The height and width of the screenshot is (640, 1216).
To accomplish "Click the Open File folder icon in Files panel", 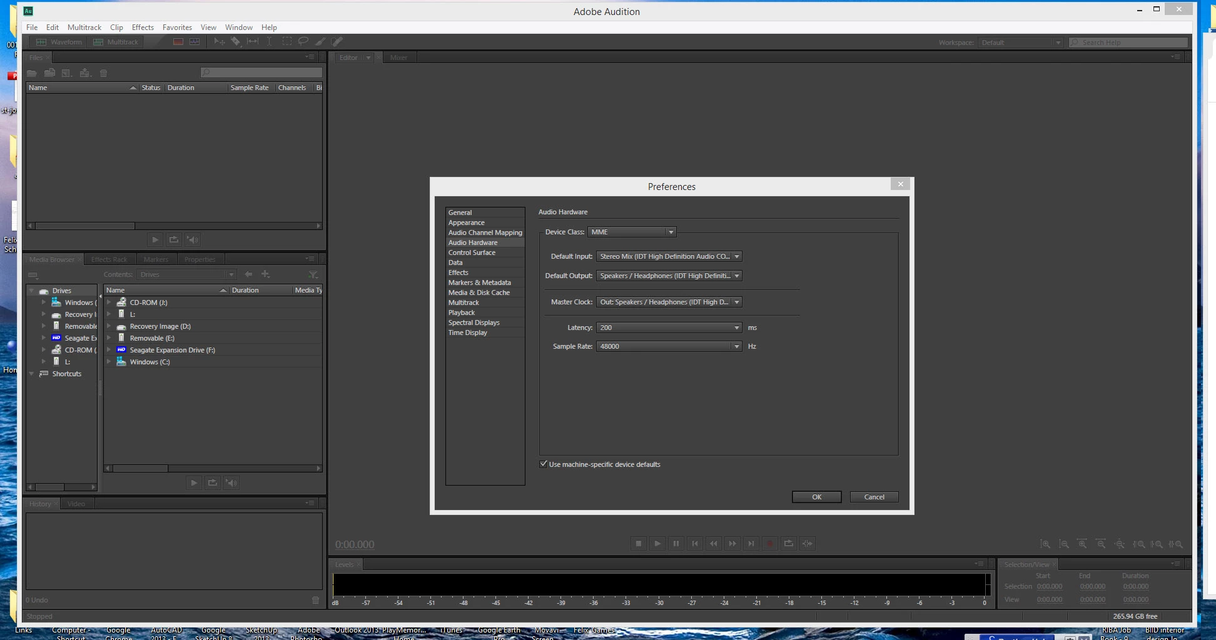I will [32, 73].
